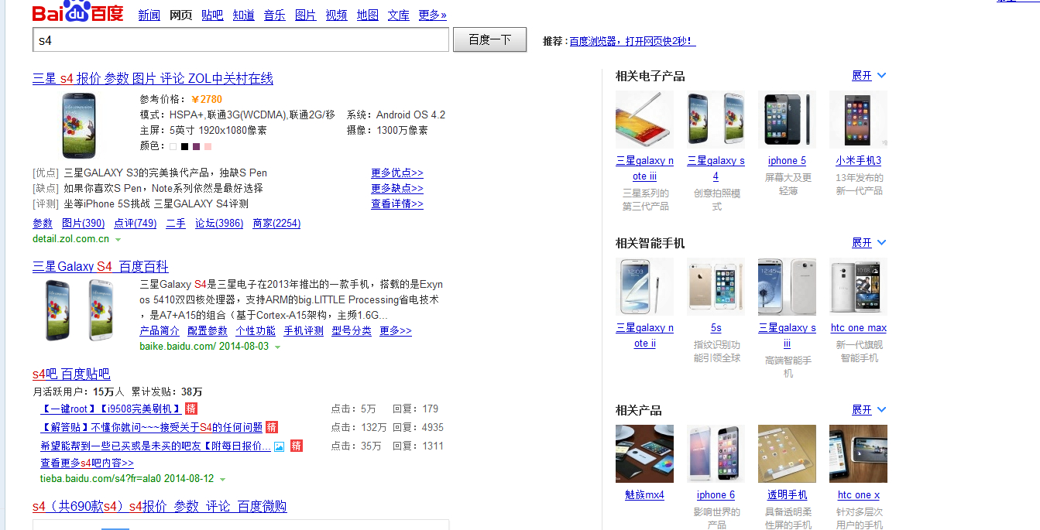Open the htc one max thumbnail
The height and width of the screenshot is (530, 1040).
[x=858, y=287]
